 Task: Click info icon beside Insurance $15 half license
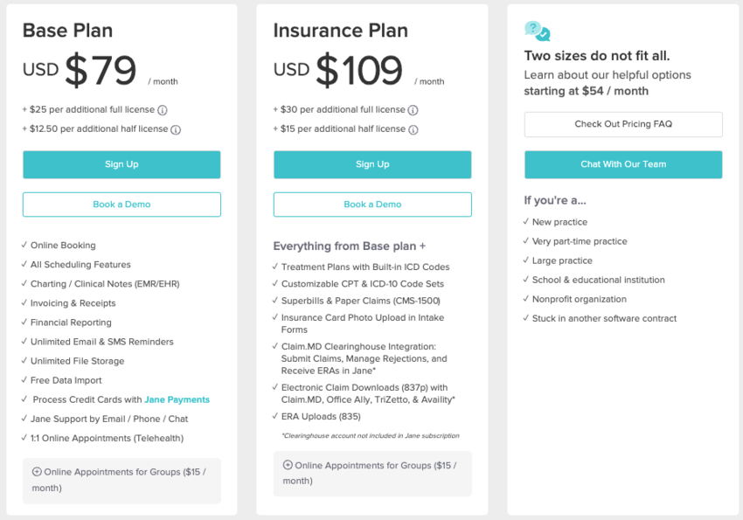tap(413, 129)
